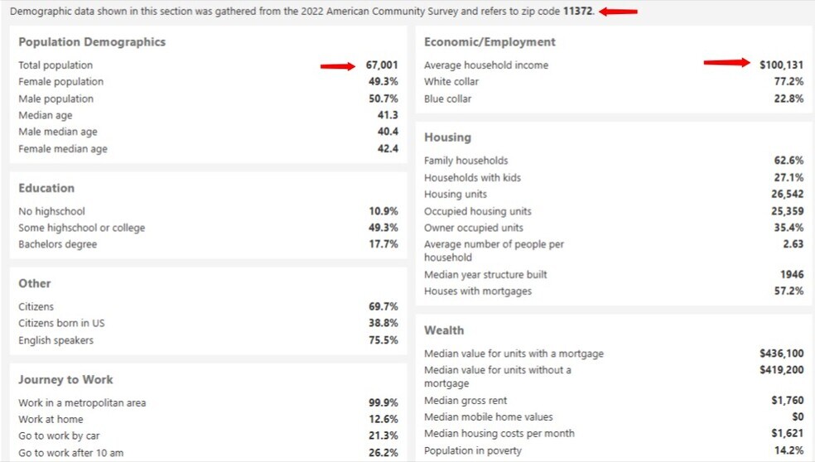Select the median year structure built 1946
815x462 pixels.
792,275
